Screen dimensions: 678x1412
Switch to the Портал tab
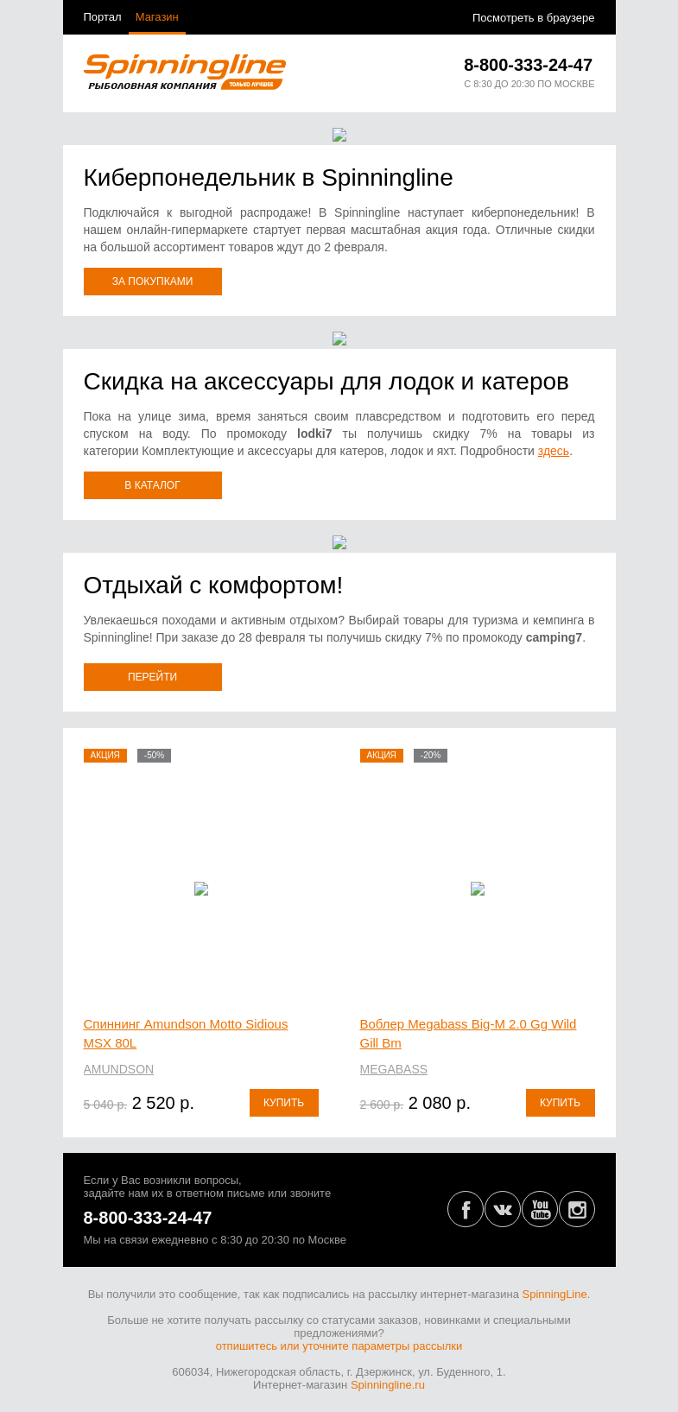[x=102, y=17]
